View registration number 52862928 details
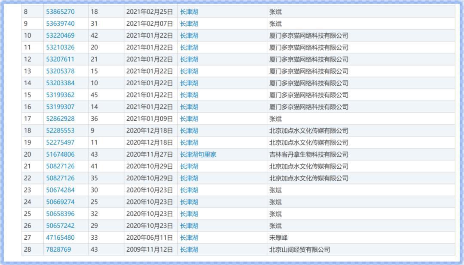The image size is (464, 265). coord(60,119)
